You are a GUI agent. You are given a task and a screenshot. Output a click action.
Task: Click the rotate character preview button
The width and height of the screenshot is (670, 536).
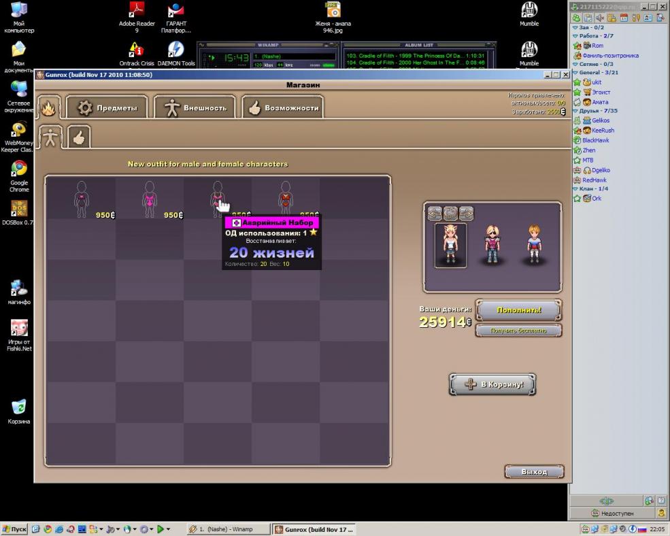click(x=450, y=213)
